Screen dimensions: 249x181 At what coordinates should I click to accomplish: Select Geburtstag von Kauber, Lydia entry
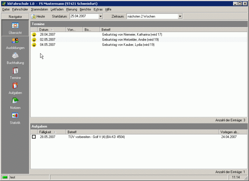tap(128, 45)
